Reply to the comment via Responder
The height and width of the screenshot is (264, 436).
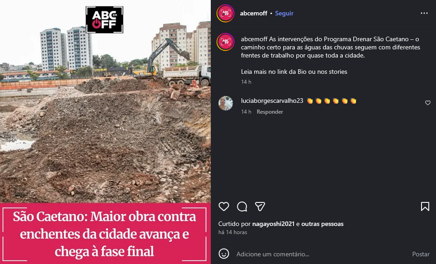pyautogui.click(x=270, y=112)
